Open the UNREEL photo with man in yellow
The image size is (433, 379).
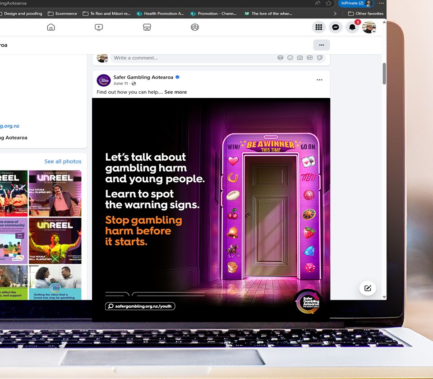[x=55, y=241]
